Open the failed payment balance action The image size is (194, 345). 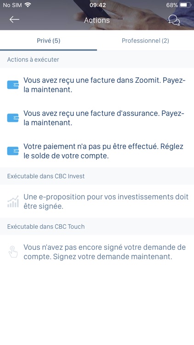[x=97, y=151]
